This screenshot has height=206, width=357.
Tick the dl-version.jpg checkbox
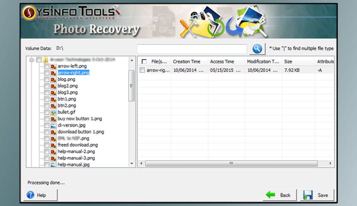[x=47, y=126]
